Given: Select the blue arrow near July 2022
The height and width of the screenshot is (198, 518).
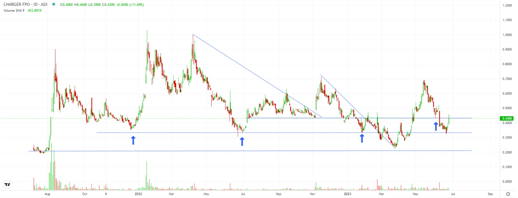Looking at the screenshot, I should click(242, 141).
